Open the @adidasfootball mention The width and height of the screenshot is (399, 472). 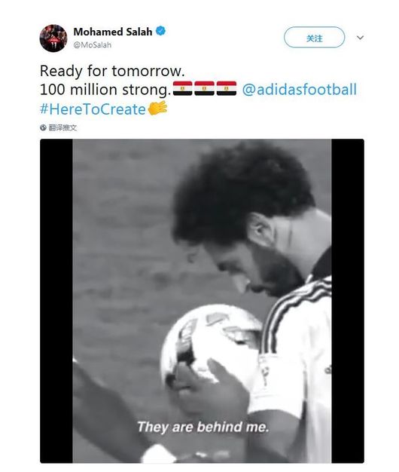pyautogui.click(x=300, y=90)
